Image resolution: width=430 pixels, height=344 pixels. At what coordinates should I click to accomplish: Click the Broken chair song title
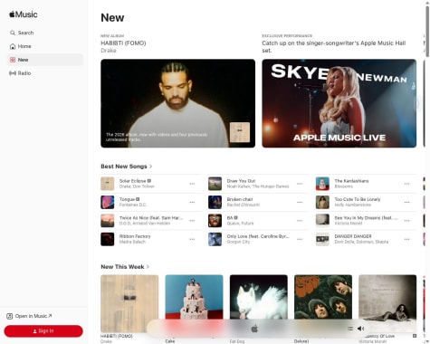[240, 199]
